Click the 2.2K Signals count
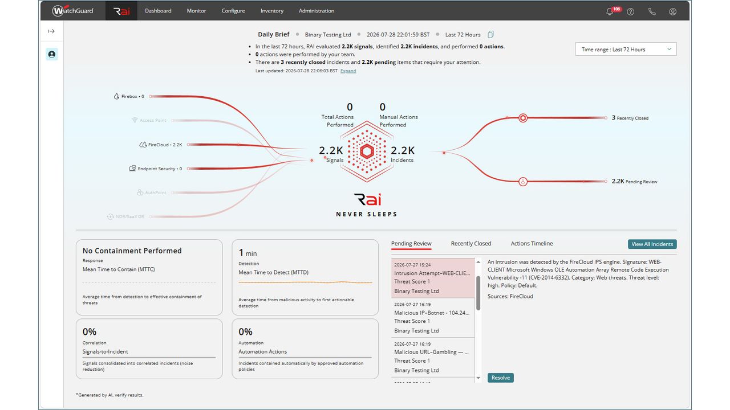The height and width of the screenshot is (410, 730). click(331, 151)
